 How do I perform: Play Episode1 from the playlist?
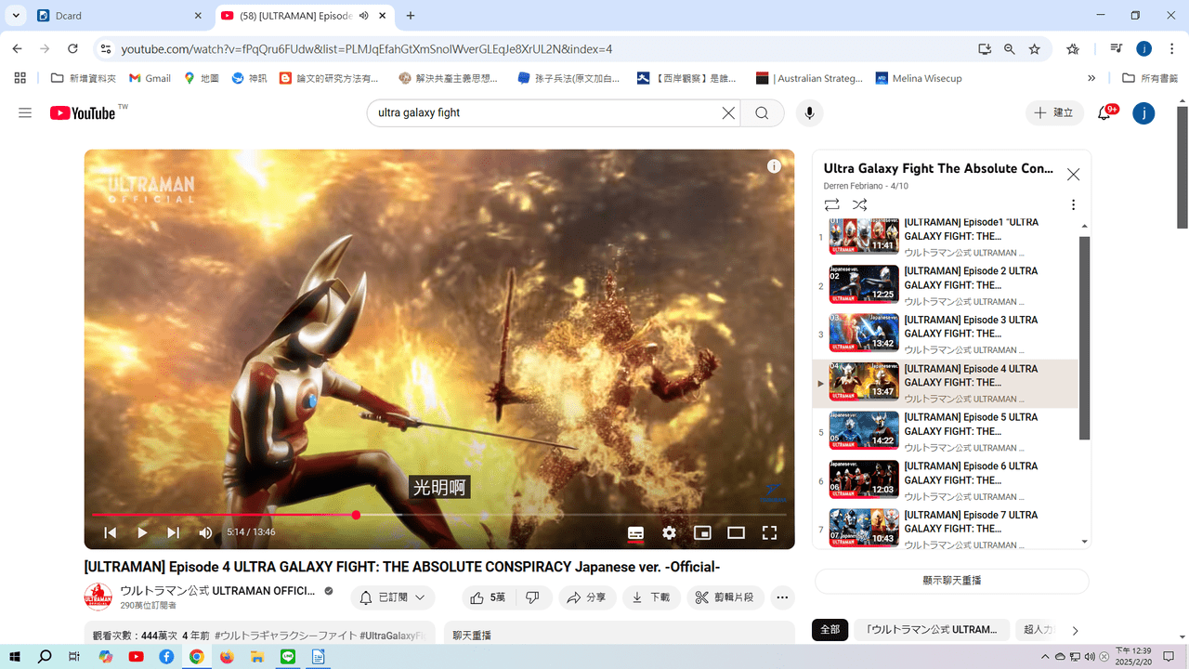(x=946, y=237)
